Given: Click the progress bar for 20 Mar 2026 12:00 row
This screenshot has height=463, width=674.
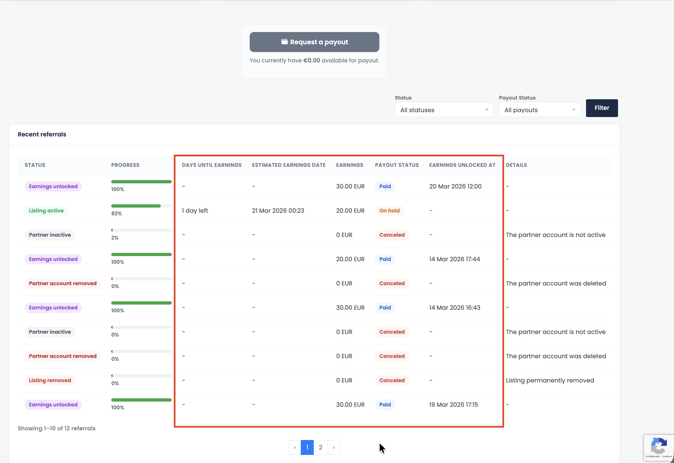Looking at the screenshot, I should (x=141, y=182).
